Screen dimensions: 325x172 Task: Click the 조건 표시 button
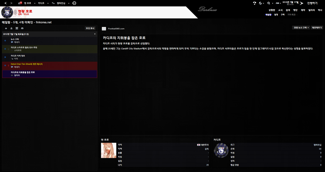tap(90, 28)
